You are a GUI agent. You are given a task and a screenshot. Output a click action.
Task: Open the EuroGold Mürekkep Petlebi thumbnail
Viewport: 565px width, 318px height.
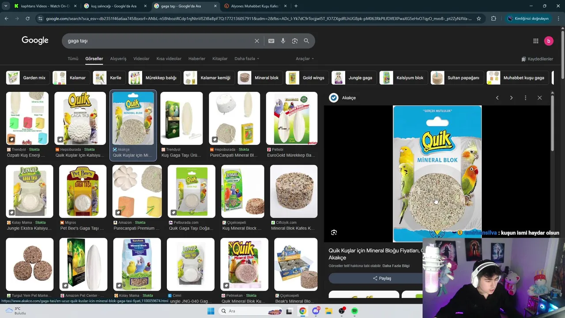pos(291,118)
